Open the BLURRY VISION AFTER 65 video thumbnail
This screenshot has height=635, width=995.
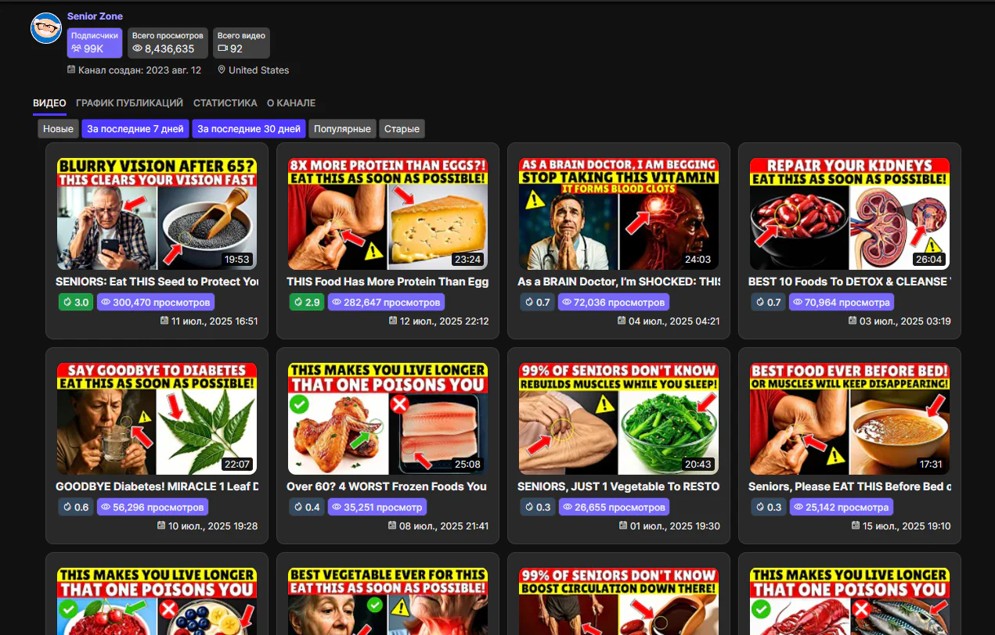(x=157, y=212)
